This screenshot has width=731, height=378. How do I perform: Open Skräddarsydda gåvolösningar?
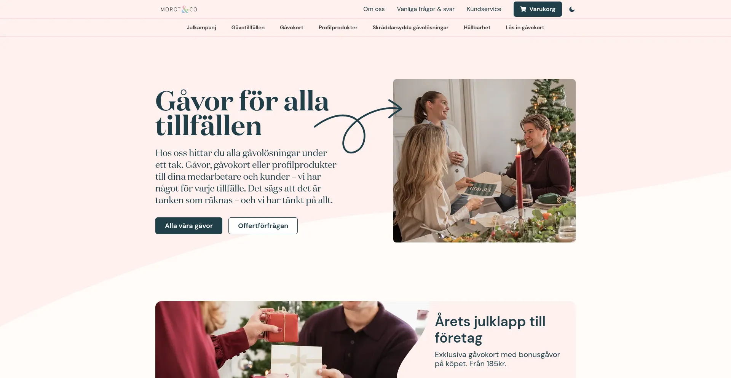click(410, 27)
